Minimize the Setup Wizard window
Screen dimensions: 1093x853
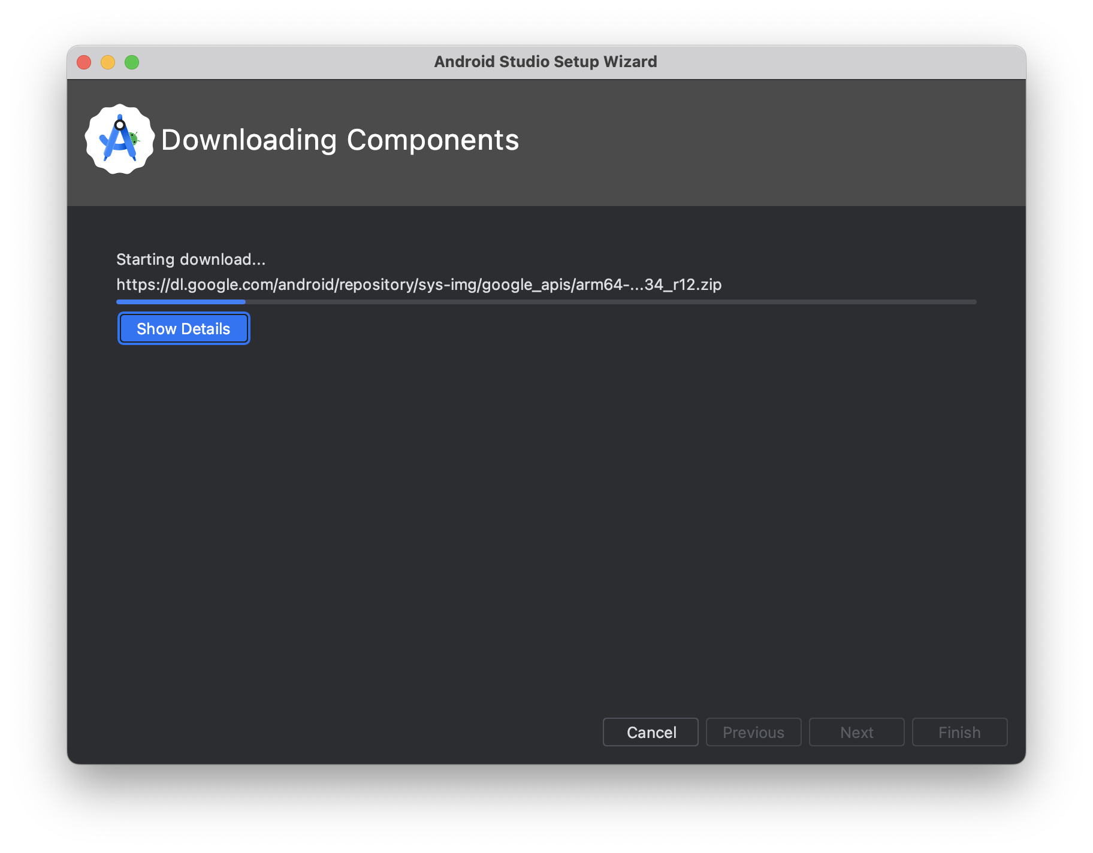coord(108,62)
